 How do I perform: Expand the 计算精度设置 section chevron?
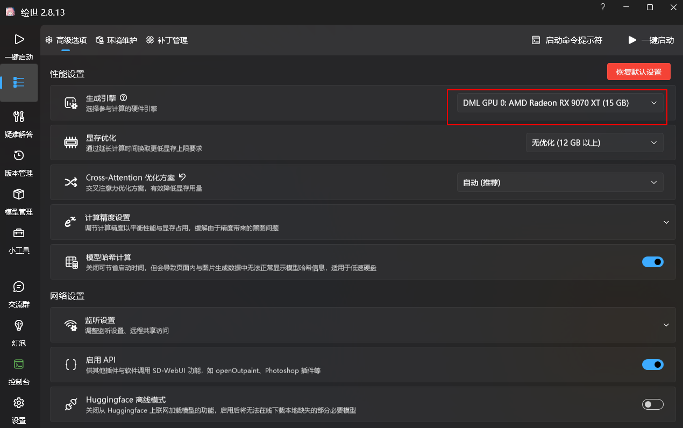(x=666, y=222)
